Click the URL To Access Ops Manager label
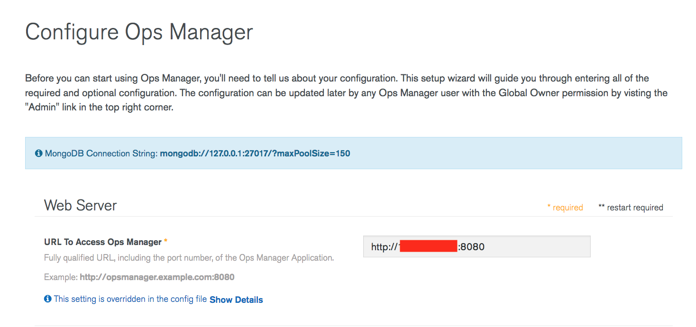The image size is (696, 327). click(x=103, y=242)
